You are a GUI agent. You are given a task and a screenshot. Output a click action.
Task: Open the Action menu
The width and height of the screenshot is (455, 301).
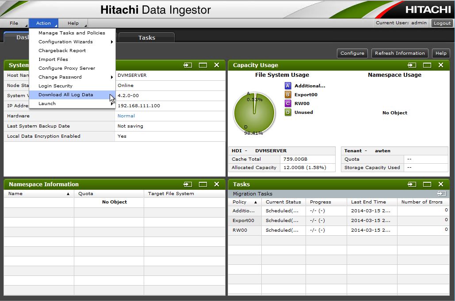(x=43, y=23)
